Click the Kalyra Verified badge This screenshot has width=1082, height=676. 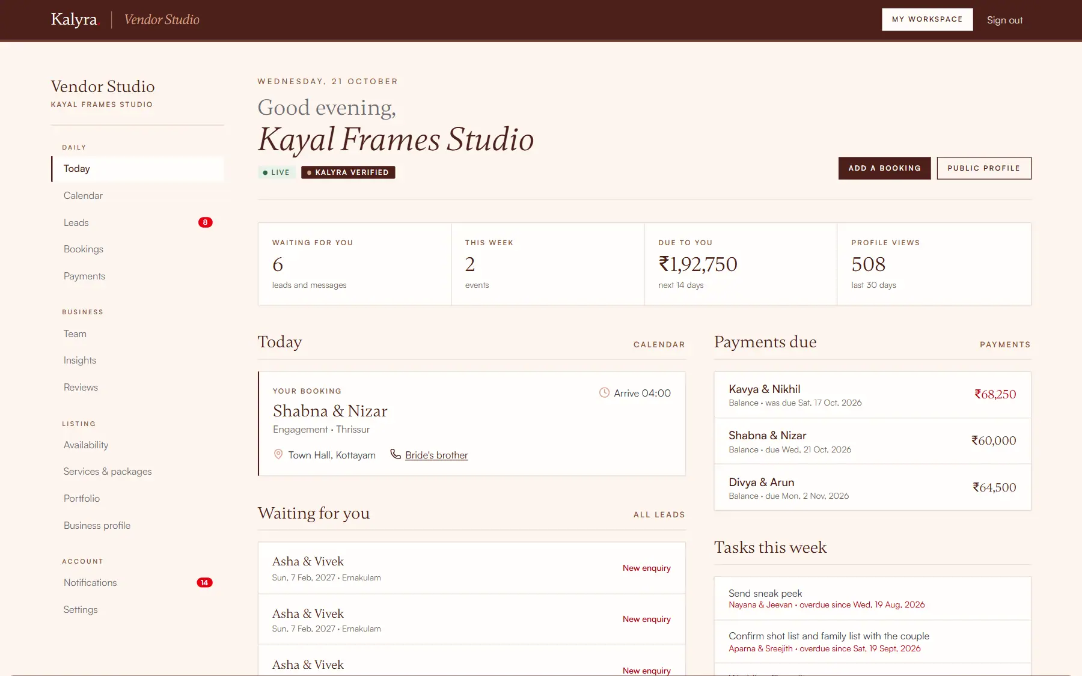click(348, 172)
